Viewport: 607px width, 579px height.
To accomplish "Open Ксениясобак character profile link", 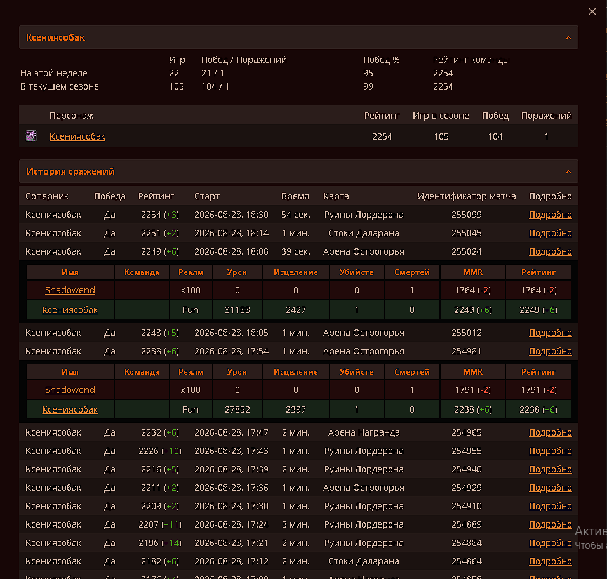I will point(77,136).
